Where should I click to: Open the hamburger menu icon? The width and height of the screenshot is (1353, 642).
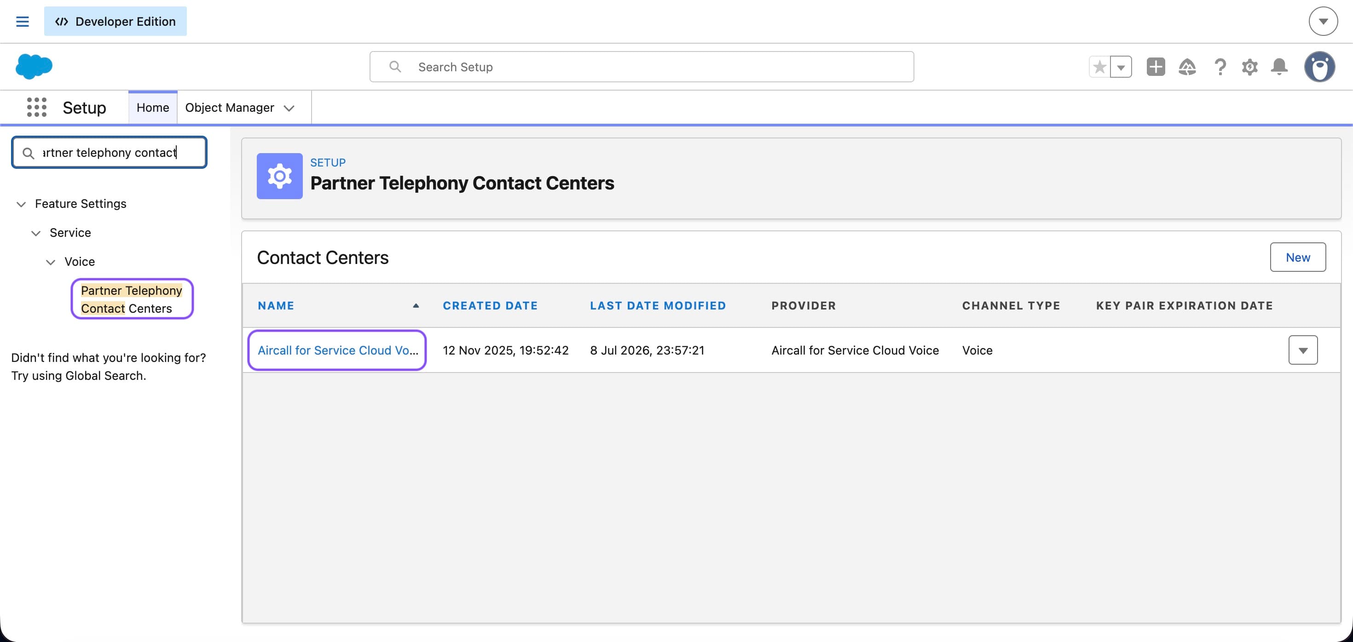point(22,22)
